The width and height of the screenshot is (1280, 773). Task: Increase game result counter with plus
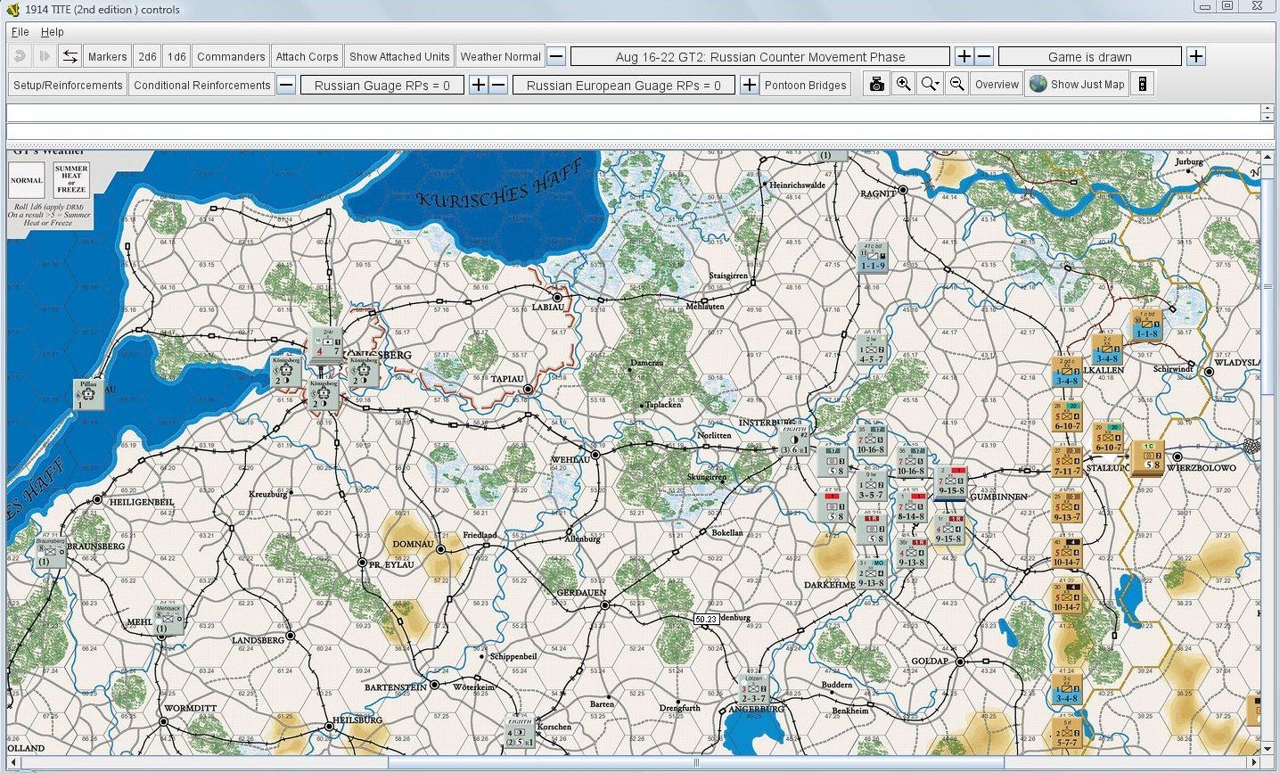tap(1196, 56)
